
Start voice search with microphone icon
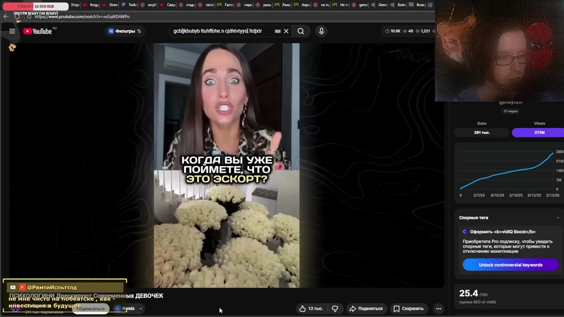coord(321,31)
